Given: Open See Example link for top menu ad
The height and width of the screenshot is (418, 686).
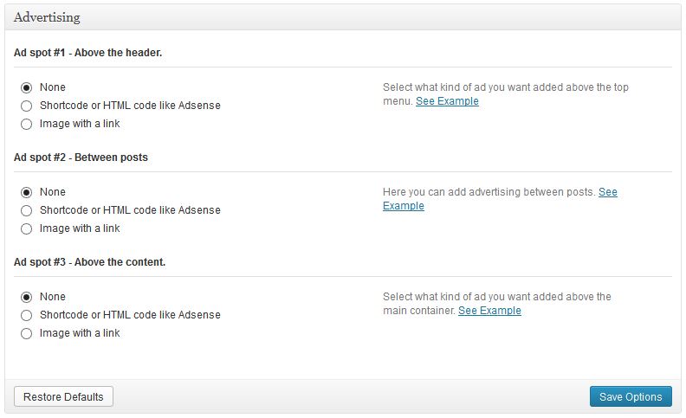Looking at the screenshot, I should (447, 101).
